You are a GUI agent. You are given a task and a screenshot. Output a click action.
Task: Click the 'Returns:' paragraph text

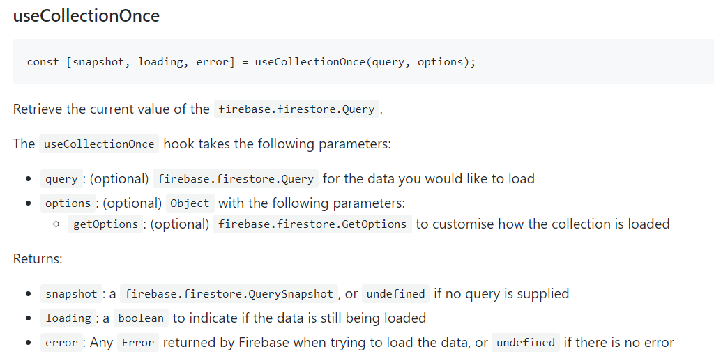[x=38, y=259]
